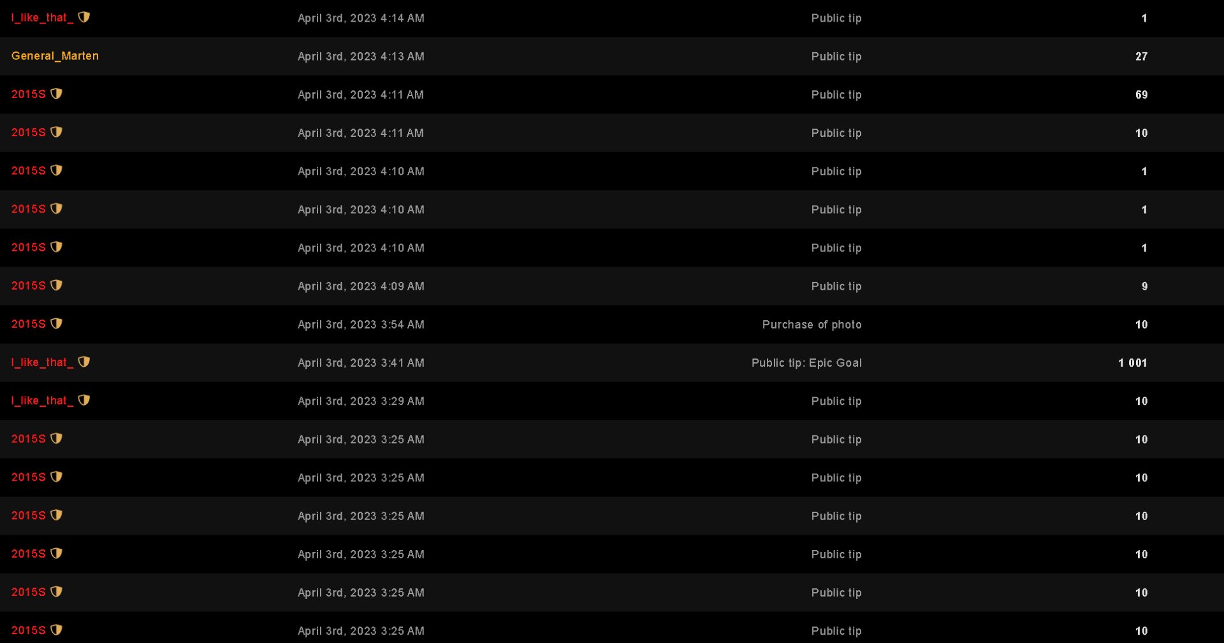Open the General_Marten user profile
The width and height of the screenshot is (1224, 643).
(x=55, y=56)
